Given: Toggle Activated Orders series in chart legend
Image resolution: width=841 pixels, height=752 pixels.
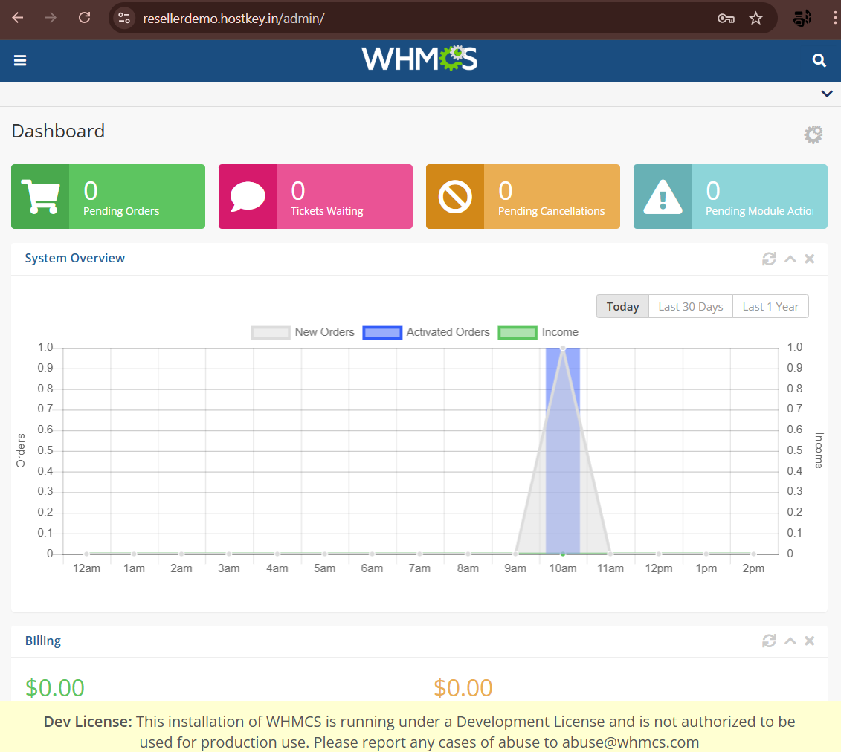Looking at the screenshot, I should pos(426,332).
